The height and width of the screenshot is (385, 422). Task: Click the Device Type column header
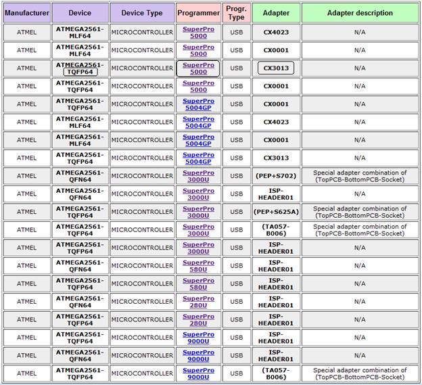(x=142, y=13)
